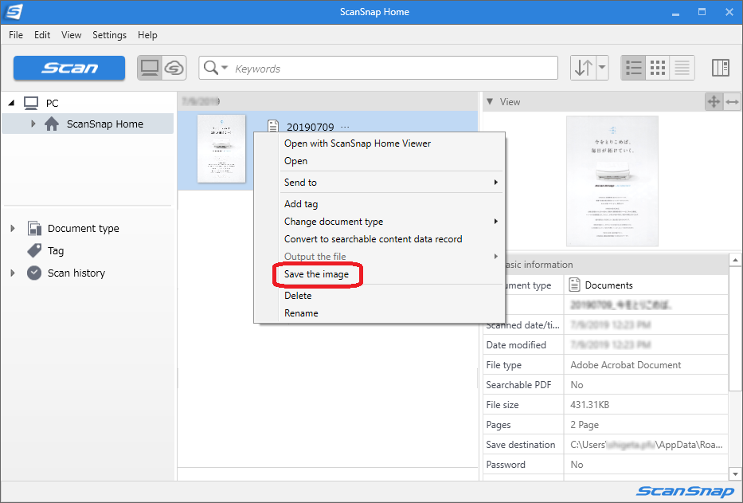Image resolution: width=743 pixels, height=503 pixels.
Task: Select the fit-to-window preview icon
Action: pos(714,102)
